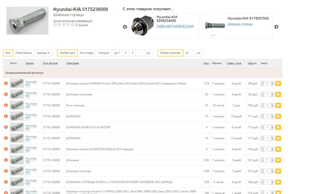Open photo thumbnail in Шпилька колесная row
Screen dimensions: 316x194
pyautogui.click(x=17, y=95)
